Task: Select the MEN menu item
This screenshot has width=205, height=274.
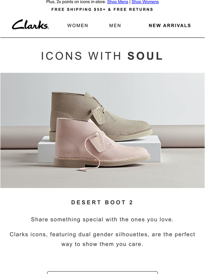Action: click(x=115, y=25)
